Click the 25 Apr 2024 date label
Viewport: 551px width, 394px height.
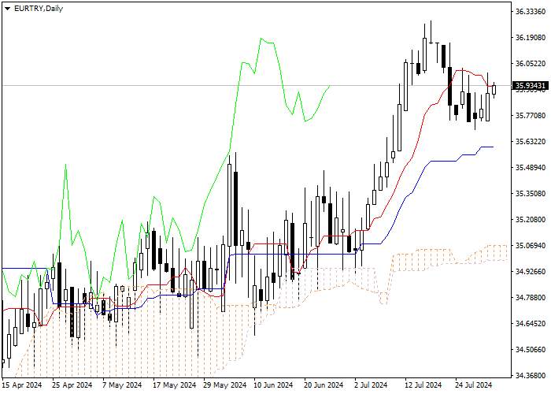point(72,385)
